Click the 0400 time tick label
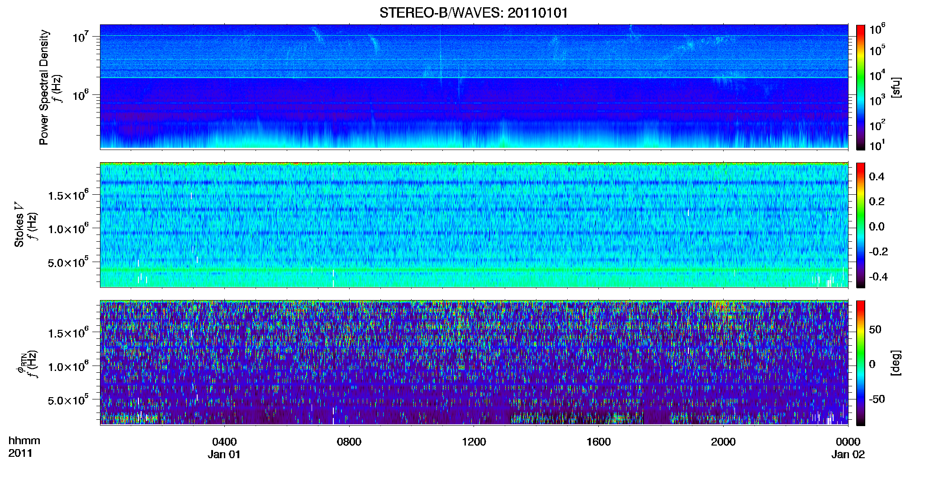The width and height of the screenshot is (948, 488). click(x=224, y=442)
